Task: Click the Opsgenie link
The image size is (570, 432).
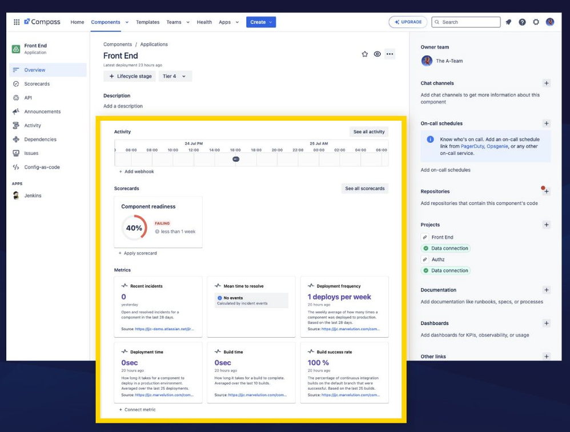Action: tap(497, 146)
